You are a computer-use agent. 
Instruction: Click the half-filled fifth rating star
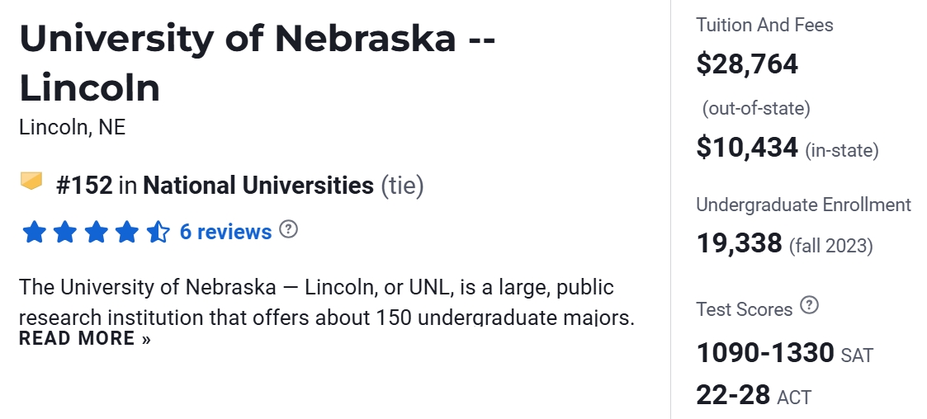pyautogui.click(x=158, y=233)
